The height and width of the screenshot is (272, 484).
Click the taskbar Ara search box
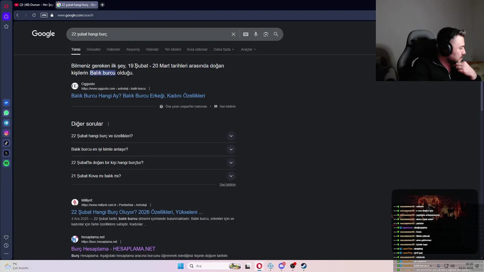pyautogui.click(x=215, y=266)
